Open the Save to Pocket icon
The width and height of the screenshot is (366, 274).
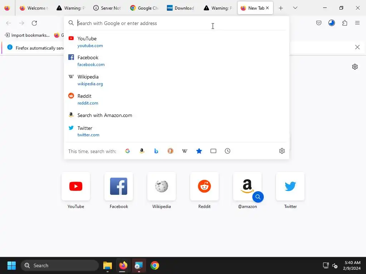coord(318,23)
